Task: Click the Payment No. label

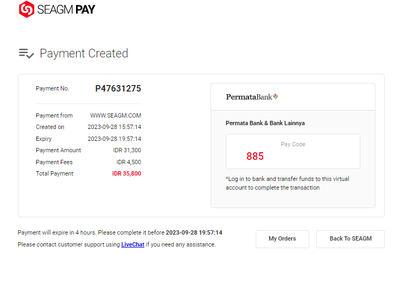Action: [x=53, y=88]
